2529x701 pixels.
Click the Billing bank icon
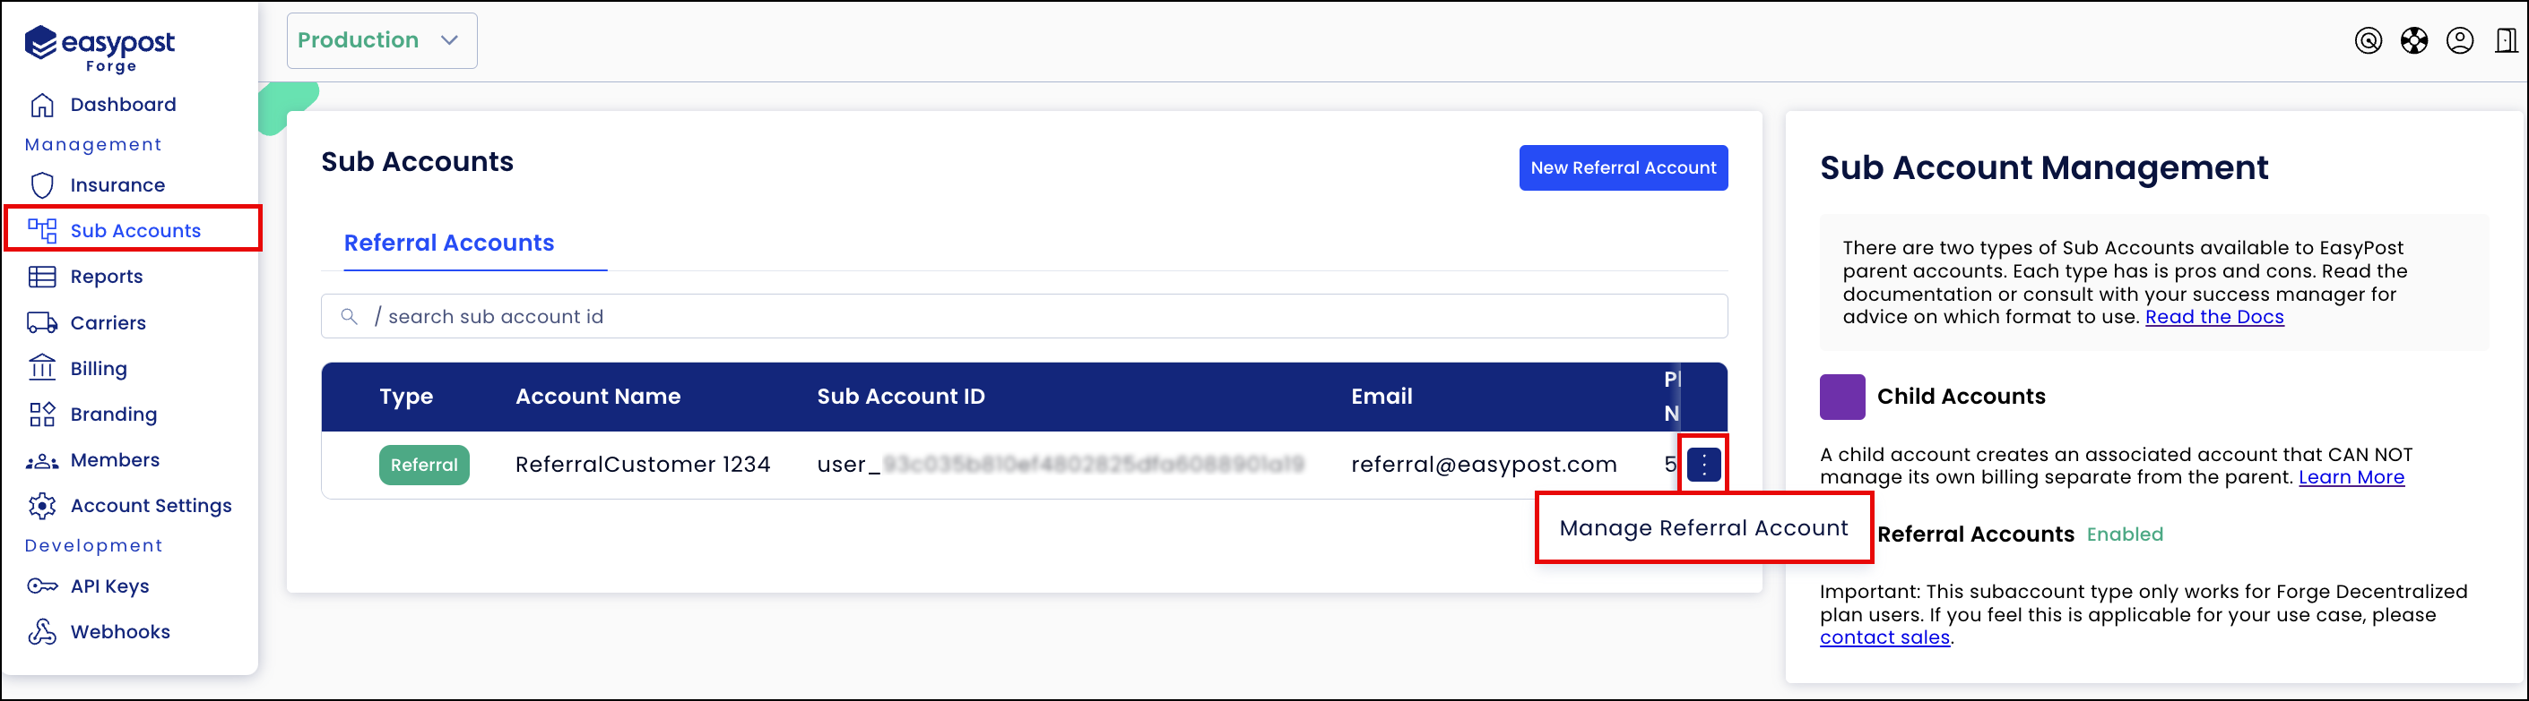(42, 368)
